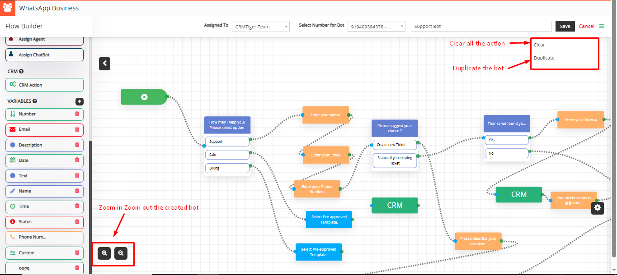Click the green play start node
Screen dimensions: 617x275
tap(144, 97)
